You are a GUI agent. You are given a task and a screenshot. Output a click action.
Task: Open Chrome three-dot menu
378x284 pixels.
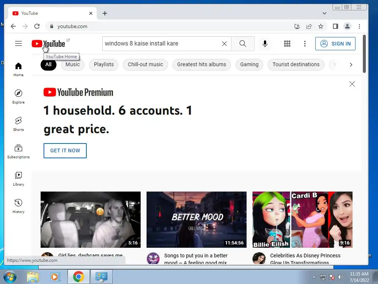(359, 26)
